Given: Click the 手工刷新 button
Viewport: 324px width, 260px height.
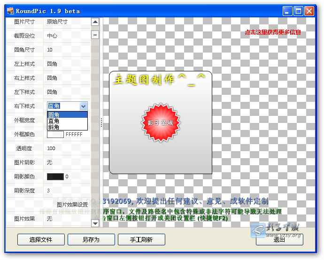Looking at the screenshot, I should click(141, 240).
